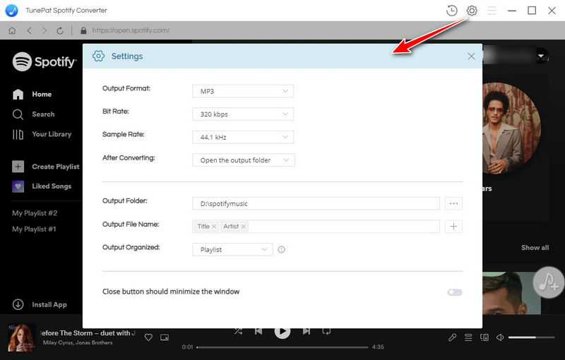This screenshot has width=565, height=360.
Task: Show Output Organized info icon
Action: click(x=281, y=249)
